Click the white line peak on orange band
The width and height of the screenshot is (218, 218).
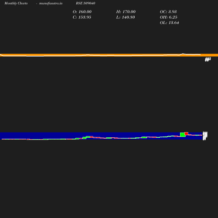(183, 54)
